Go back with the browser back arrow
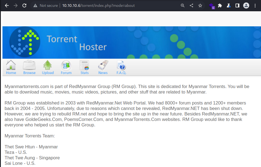 [x=7, y=5]
